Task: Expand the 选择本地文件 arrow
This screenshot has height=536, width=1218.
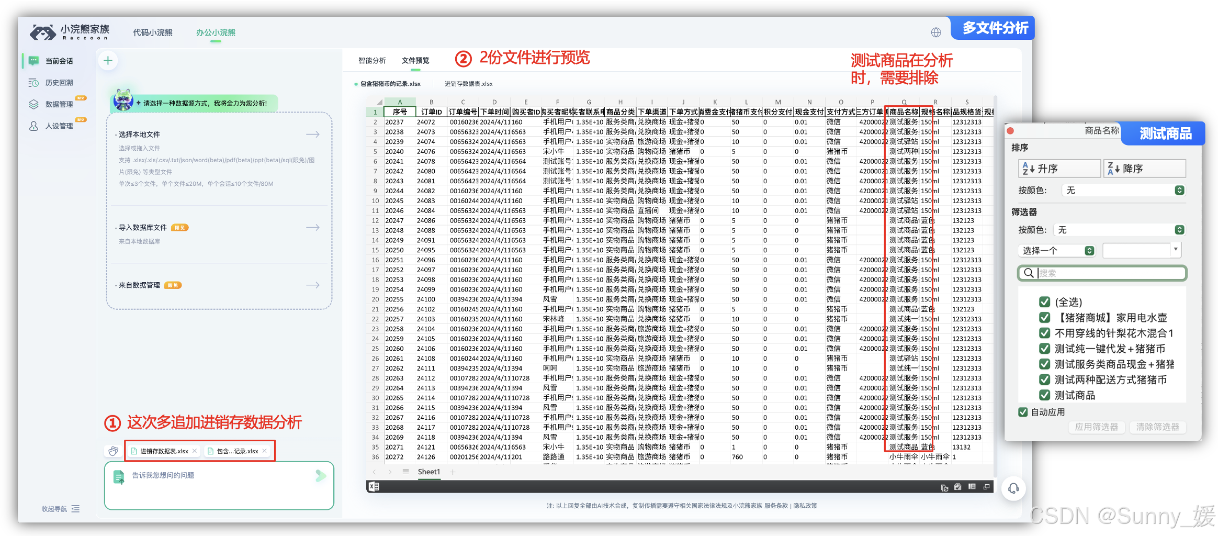Action: point(313,135)
